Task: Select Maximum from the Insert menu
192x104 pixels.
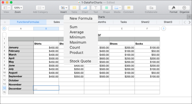Action: 78,42
